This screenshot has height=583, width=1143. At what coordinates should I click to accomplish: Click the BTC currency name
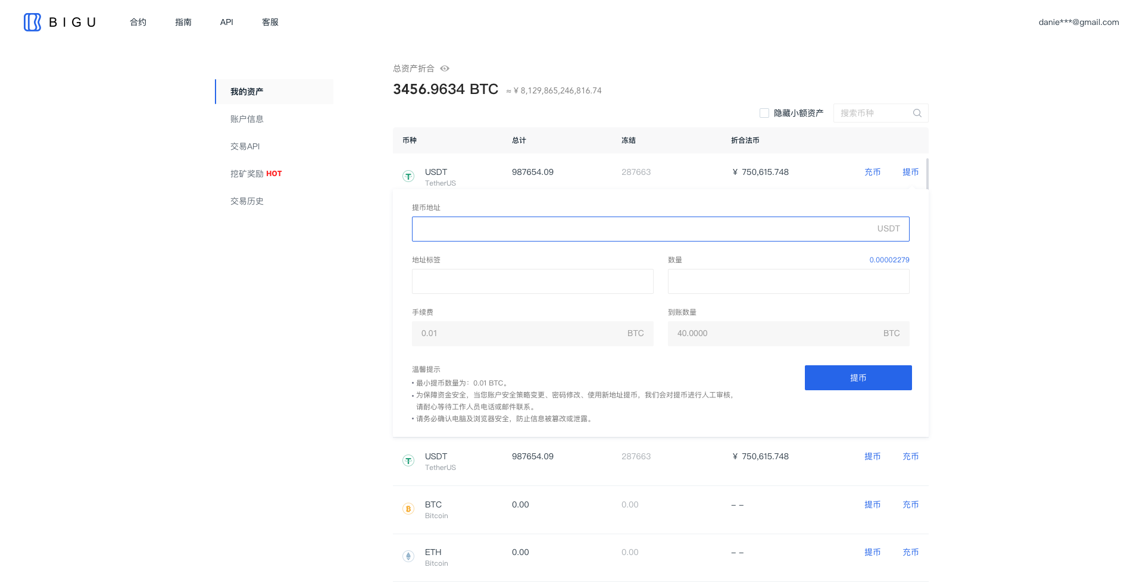point(433,504)
